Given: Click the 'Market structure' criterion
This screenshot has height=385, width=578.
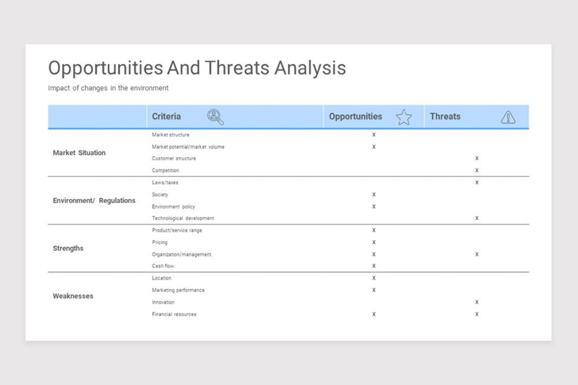Looking at the screenshot, I should coord(171,135).
